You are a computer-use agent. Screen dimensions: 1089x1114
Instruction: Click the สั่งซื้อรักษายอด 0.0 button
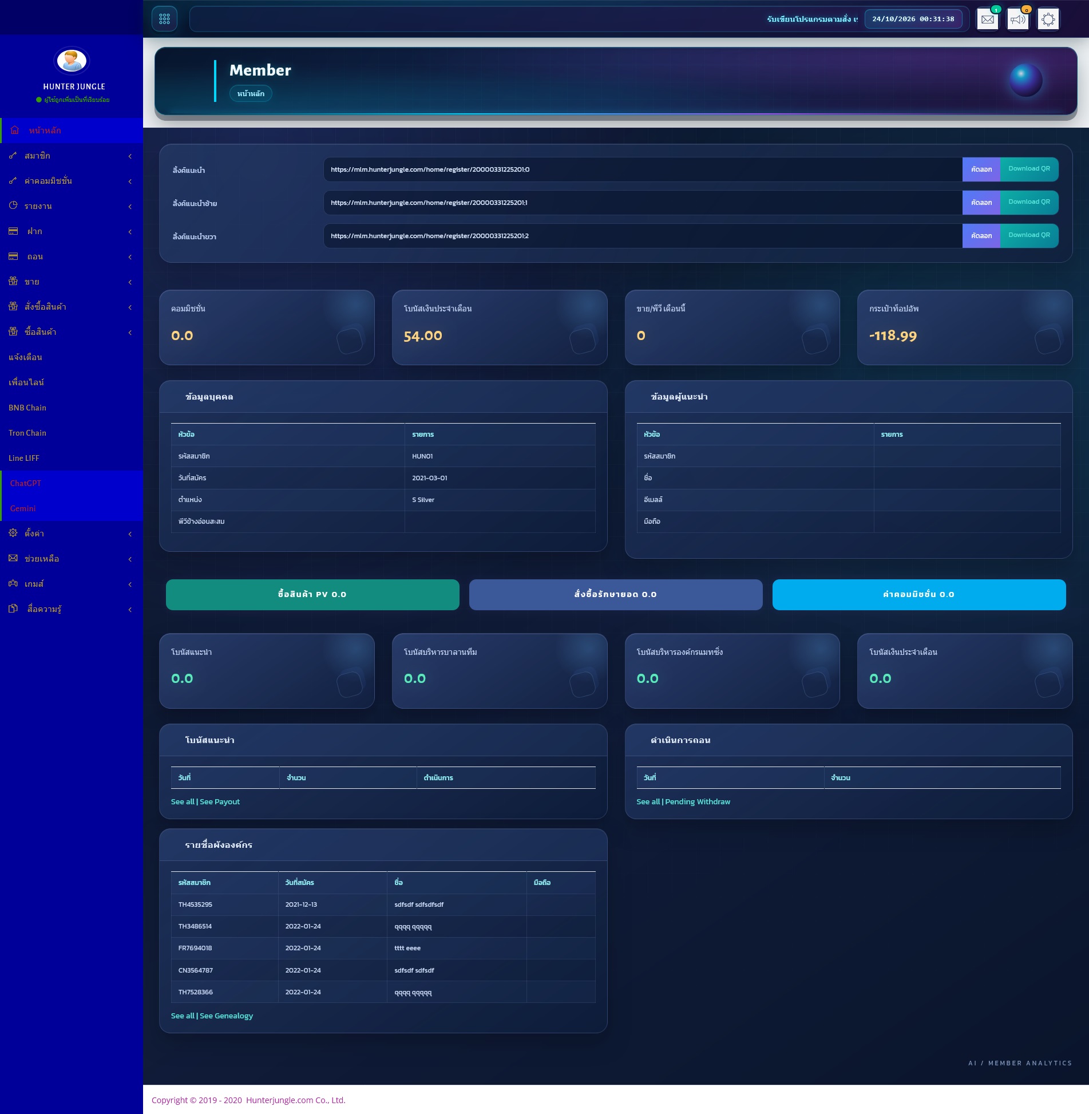coord(616,594)
